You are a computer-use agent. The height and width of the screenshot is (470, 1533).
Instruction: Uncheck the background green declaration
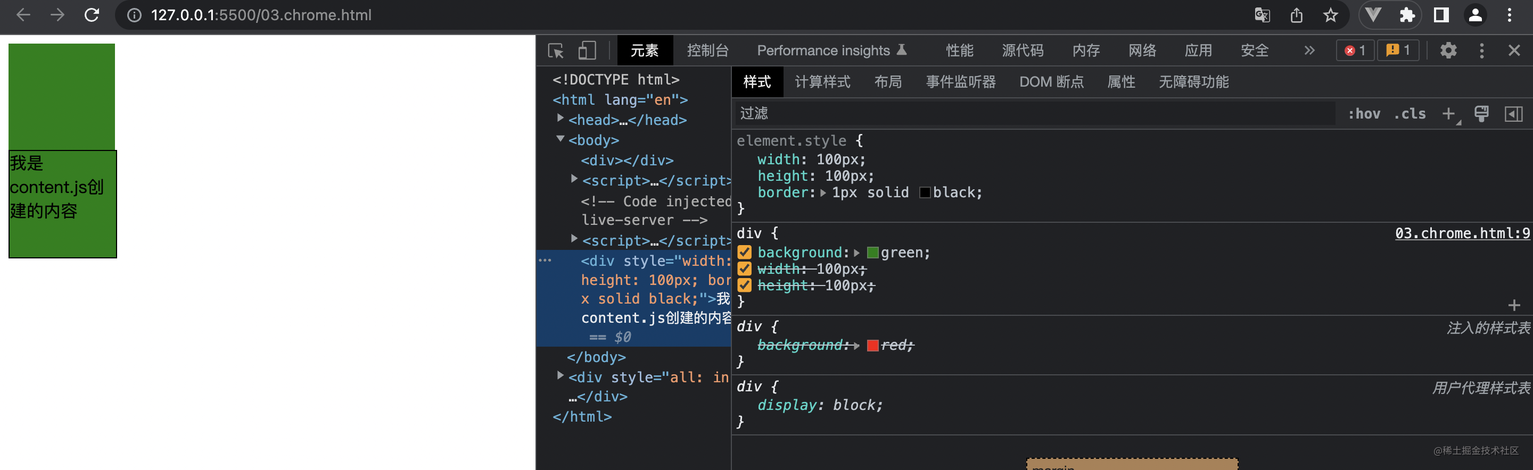click(x=744, y=253)
